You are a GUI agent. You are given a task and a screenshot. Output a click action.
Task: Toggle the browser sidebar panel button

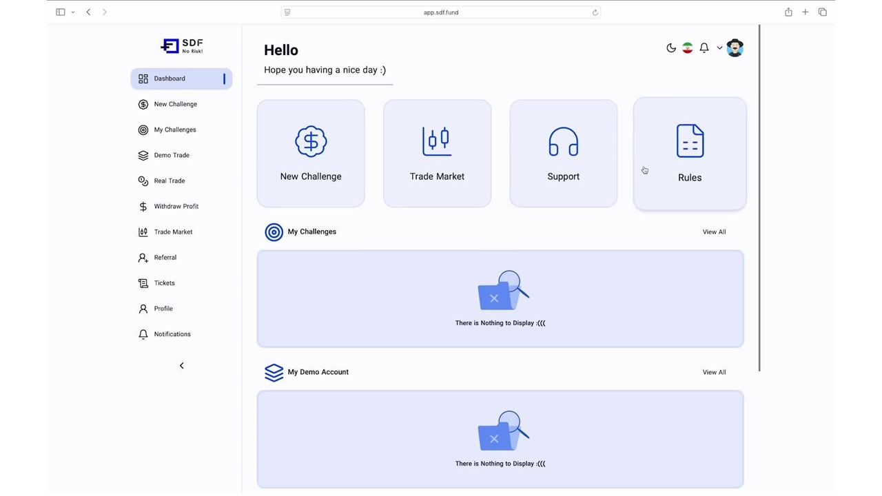pos(61,12)
